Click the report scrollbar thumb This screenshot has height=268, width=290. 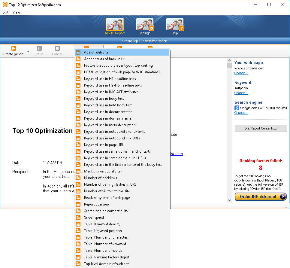coord(229,65)
